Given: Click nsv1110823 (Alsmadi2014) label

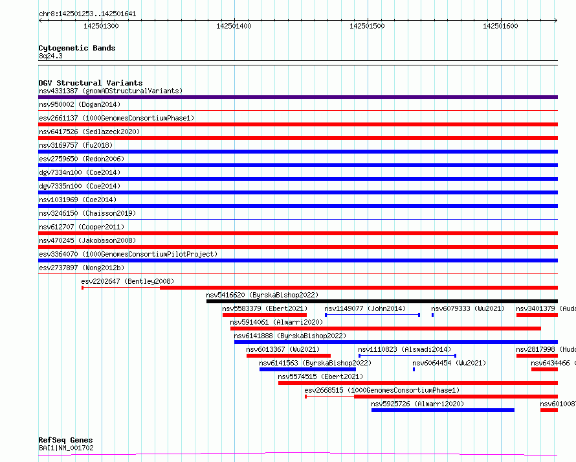Looking at the screenshot, I should pos(404,349).
